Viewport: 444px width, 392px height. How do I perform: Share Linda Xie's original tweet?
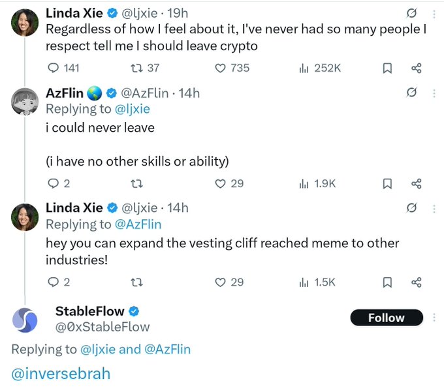(x=416, y=68)
